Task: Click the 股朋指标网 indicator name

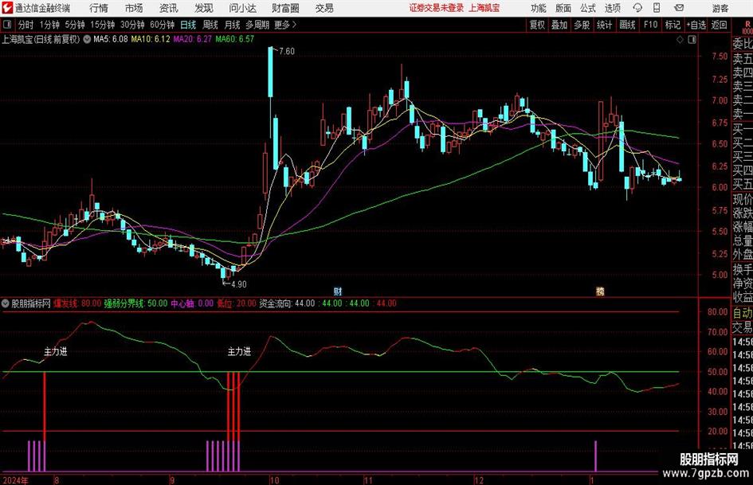Action: (31, 303)
